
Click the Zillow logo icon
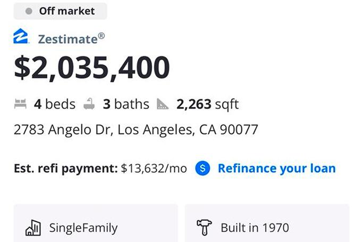coord(21,36)
